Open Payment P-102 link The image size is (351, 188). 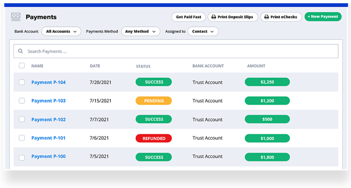pyautogui.click(x=48, y=119)
